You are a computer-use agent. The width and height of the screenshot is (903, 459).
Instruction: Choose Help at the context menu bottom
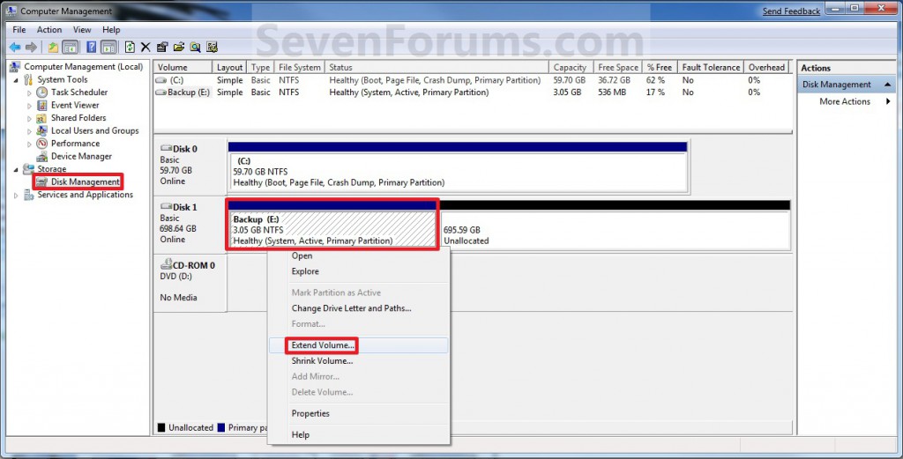click(x=358, y=435)
